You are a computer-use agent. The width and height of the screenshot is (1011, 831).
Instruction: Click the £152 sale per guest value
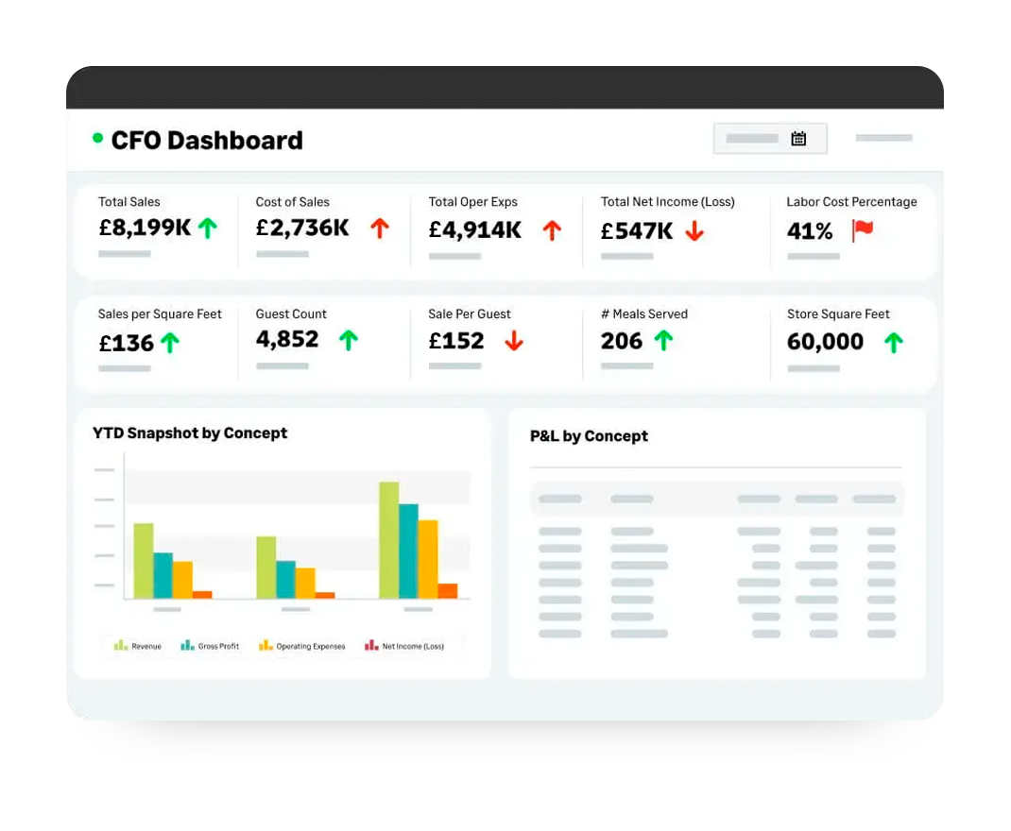(456, 340)
